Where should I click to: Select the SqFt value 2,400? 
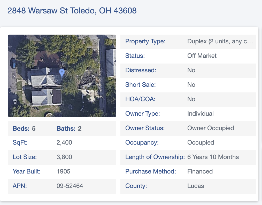click(x=64, y=143)
